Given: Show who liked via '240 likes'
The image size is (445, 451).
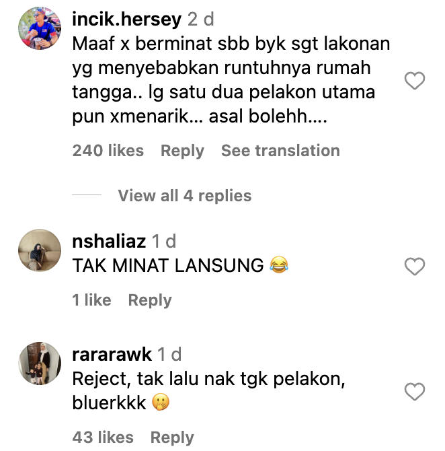Looking at the screenshot, I should pos(108,150).
